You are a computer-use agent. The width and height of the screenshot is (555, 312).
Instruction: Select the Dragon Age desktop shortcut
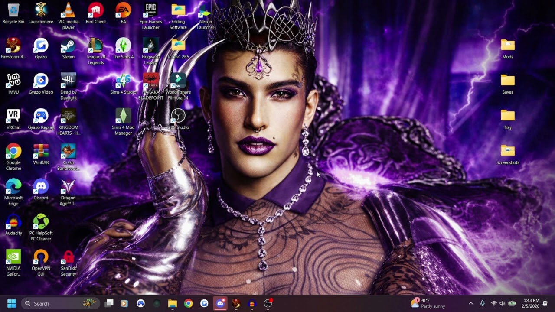[68, 192]
